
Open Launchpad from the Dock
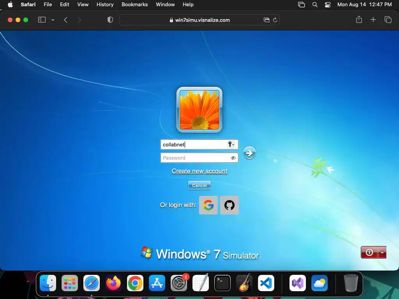click(70, 283)
